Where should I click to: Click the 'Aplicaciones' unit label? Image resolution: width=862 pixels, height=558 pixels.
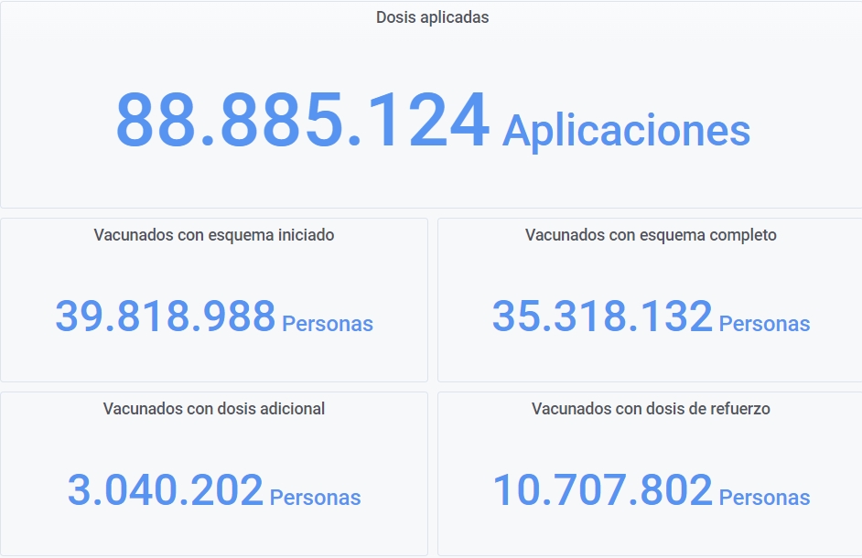(x=626, y=132)
